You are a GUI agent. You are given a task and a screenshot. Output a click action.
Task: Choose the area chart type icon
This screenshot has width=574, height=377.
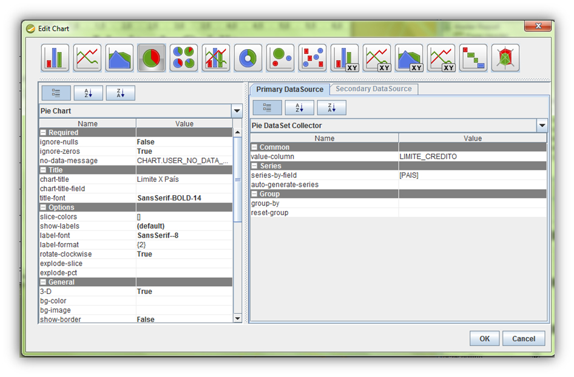point(120,58)
